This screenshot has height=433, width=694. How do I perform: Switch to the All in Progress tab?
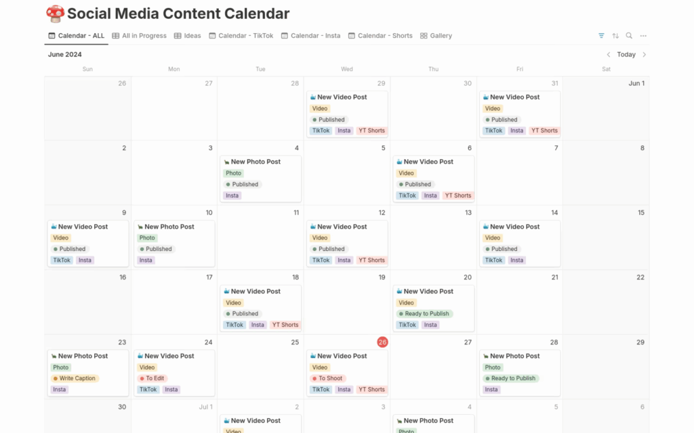(139, 35)
